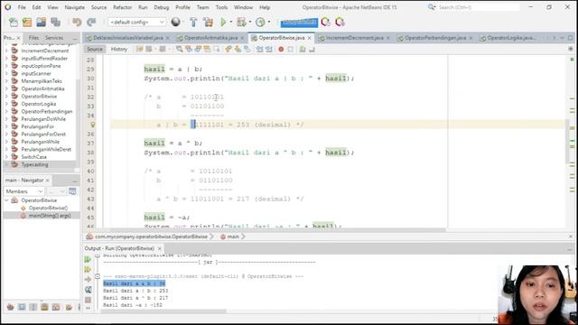Click lightbulb hint icon on line 35
The height and width of the screenshot is (325, 578).
(93, 125)
